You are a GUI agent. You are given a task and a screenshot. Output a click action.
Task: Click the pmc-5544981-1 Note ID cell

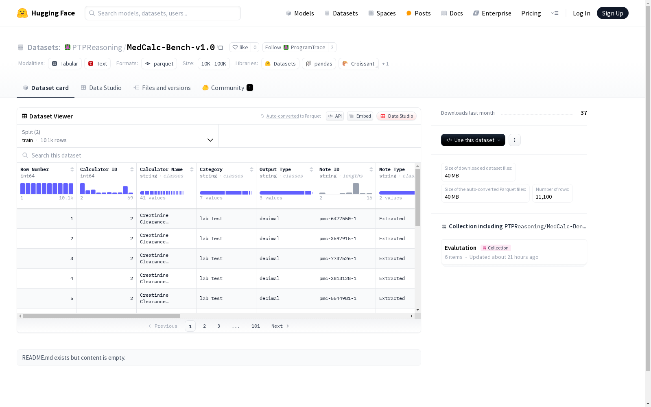[346, 298]
